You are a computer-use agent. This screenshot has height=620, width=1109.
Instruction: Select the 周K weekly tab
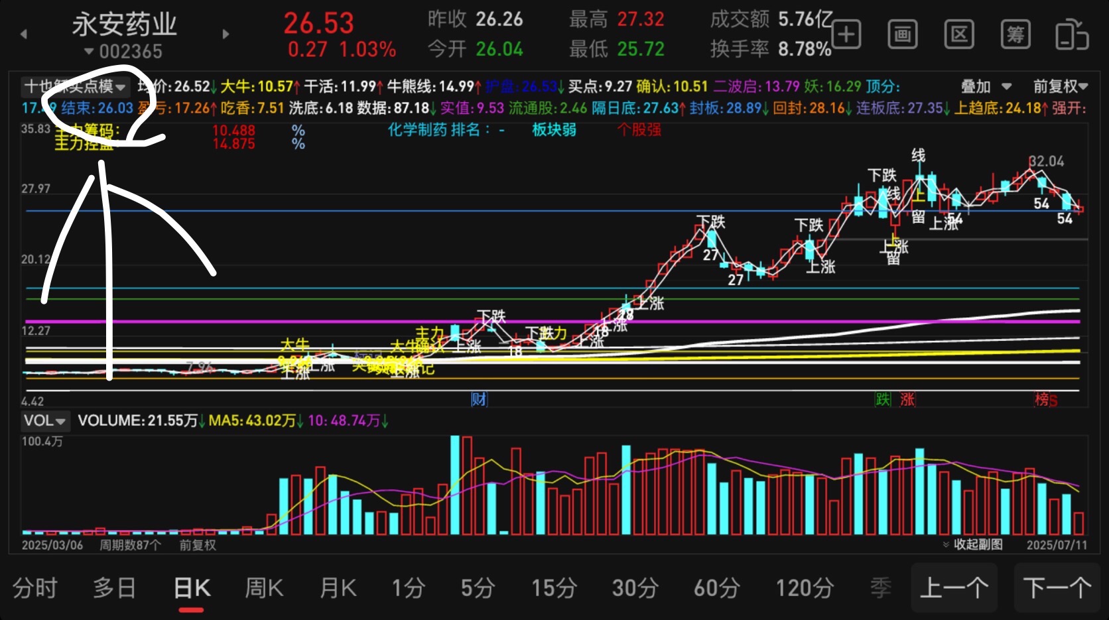tap(264, 588)
